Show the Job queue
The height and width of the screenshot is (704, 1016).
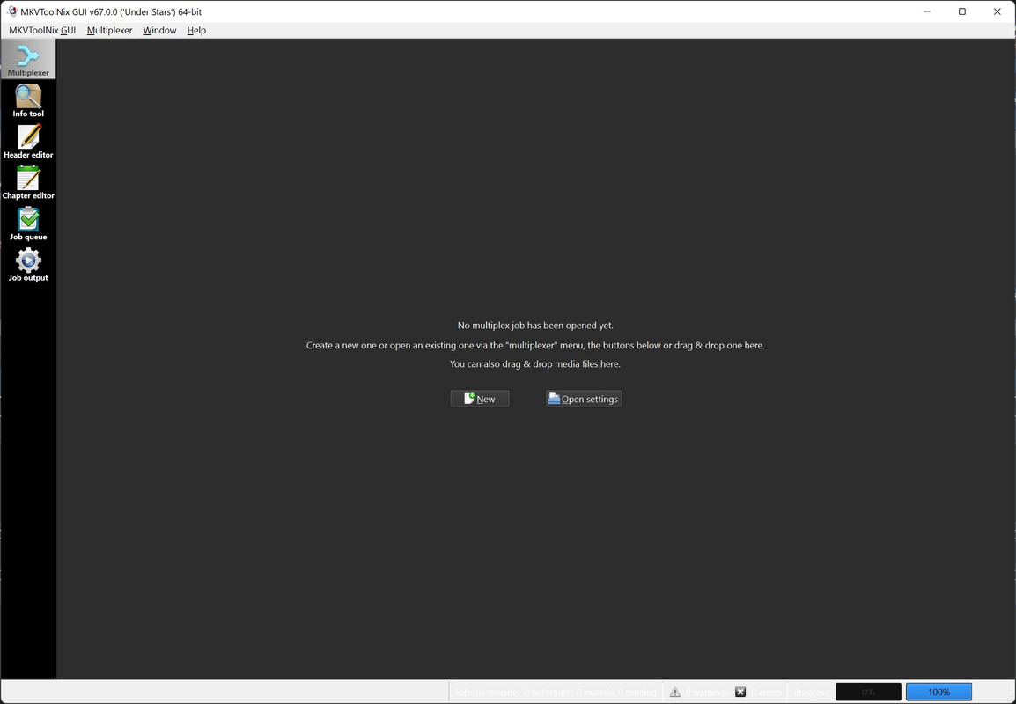pos(28,224)
